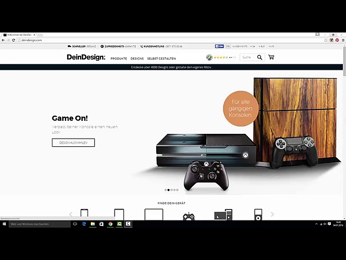Open the shopping cart icon
Screen dimensions: 346x260
click(x=271, y=57)
